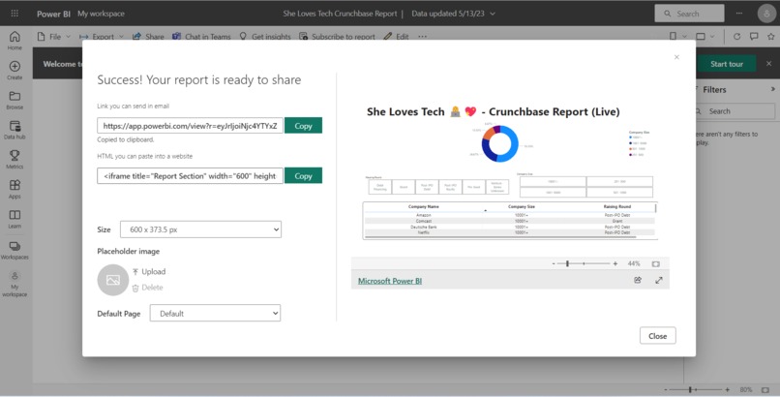Open Workspaces in the sidebar
This screenshot has width=780, height=397.
15,250
